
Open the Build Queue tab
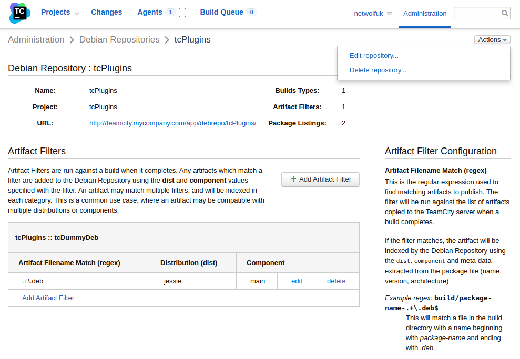coord(221,12)
